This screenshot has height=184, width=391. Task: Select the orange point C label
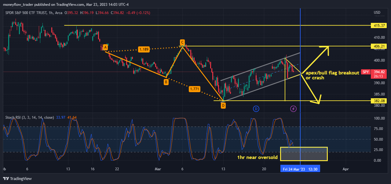click(x=182, y=42)
